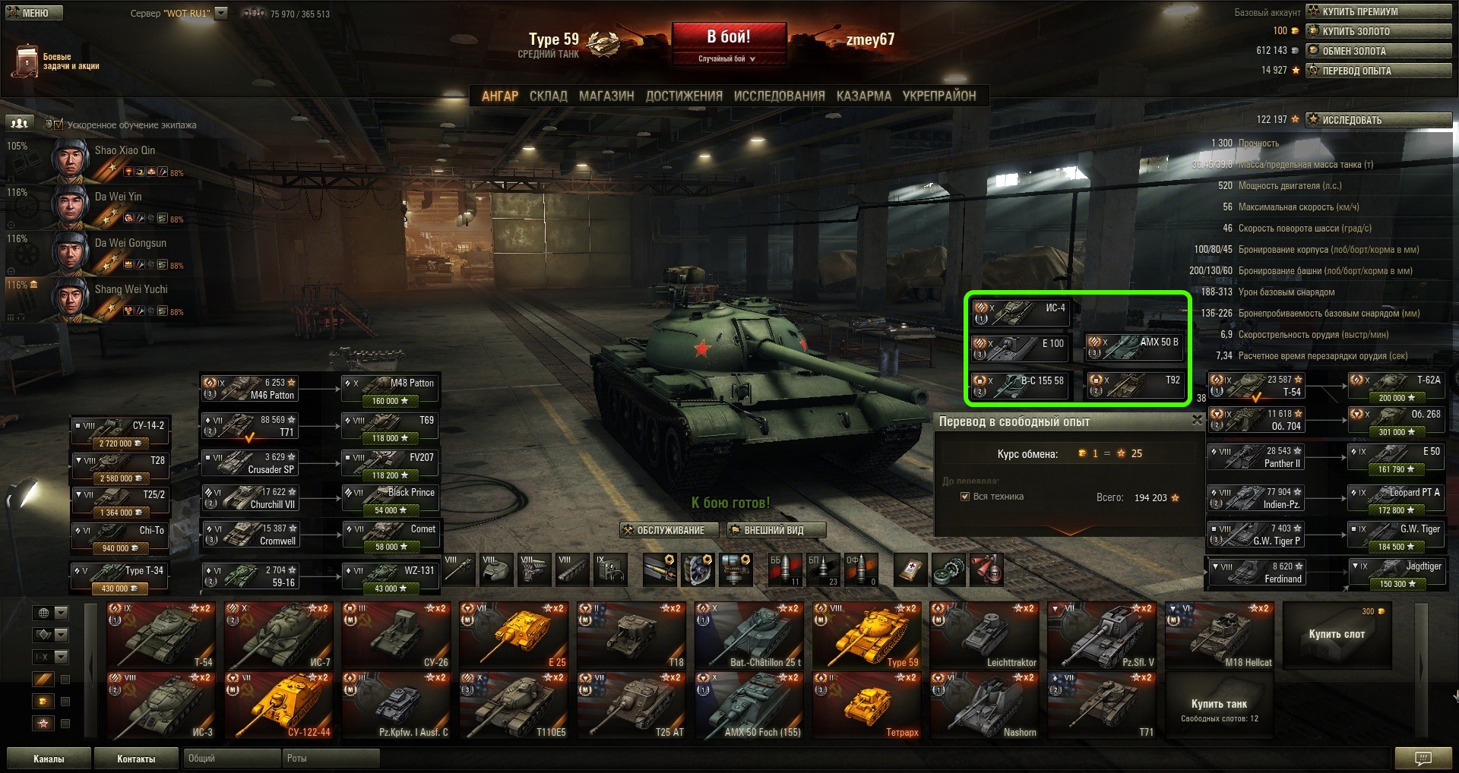Open the ИССЛЕДОВАНИЯ tab

pyautogui.click(x=779, y=96)
